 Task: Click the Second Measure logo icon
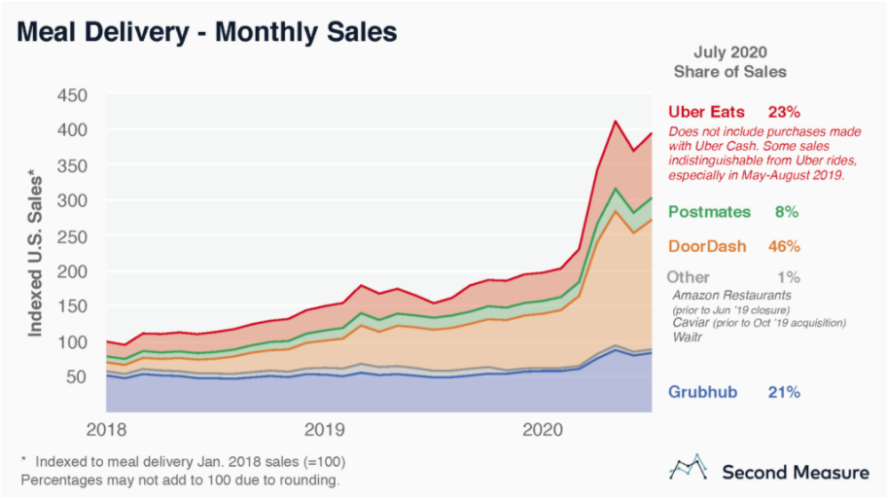[x=689, y=468]
